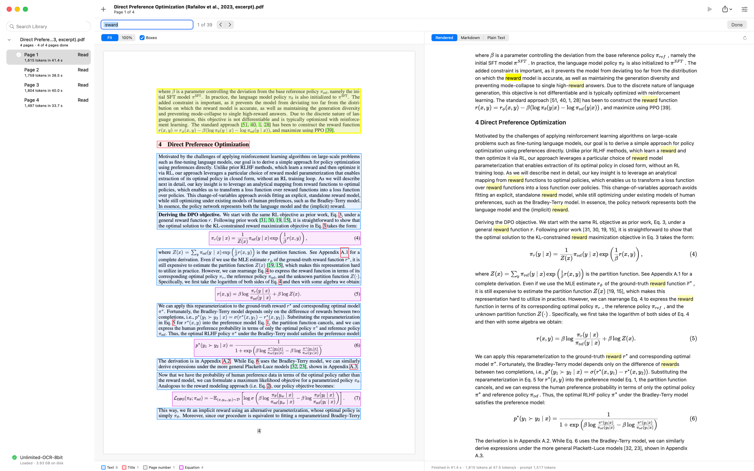
Task: Click the yellow highlighted text box in the PDF
Action: [x=259, y=111]
